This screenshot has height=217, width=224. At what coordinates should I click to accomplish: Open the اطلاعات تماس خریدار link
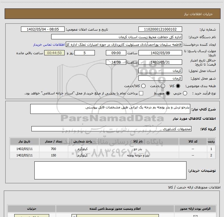click(x=49, y=45)
